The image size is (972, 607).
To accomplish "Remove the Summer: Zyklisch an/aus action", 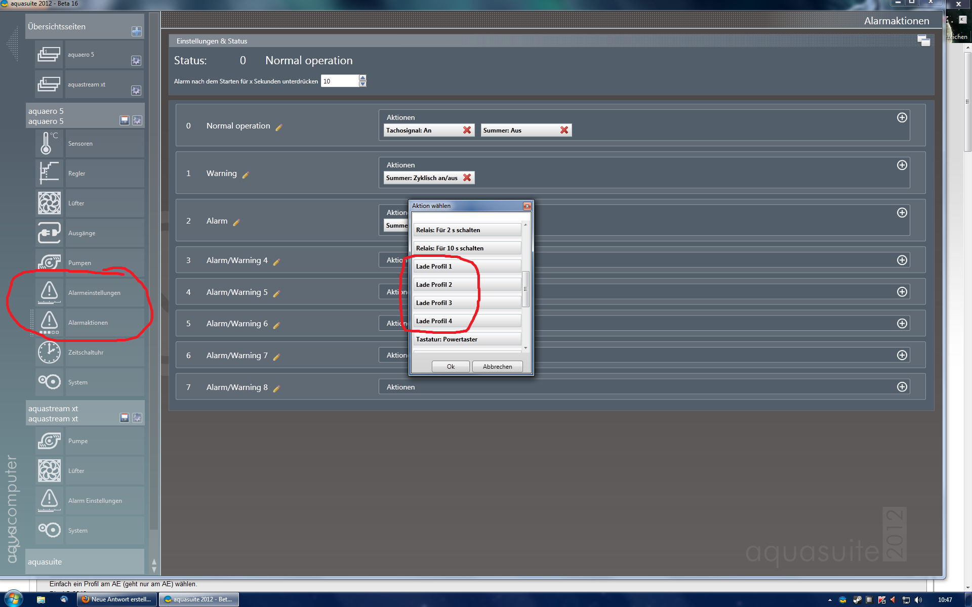I will pos(467,178).
